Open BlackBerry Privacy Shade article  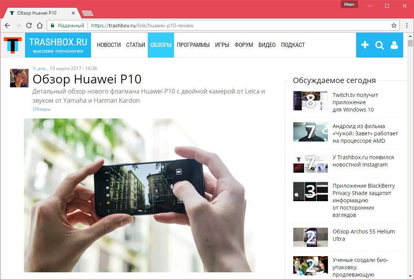(x=363, y=200)
